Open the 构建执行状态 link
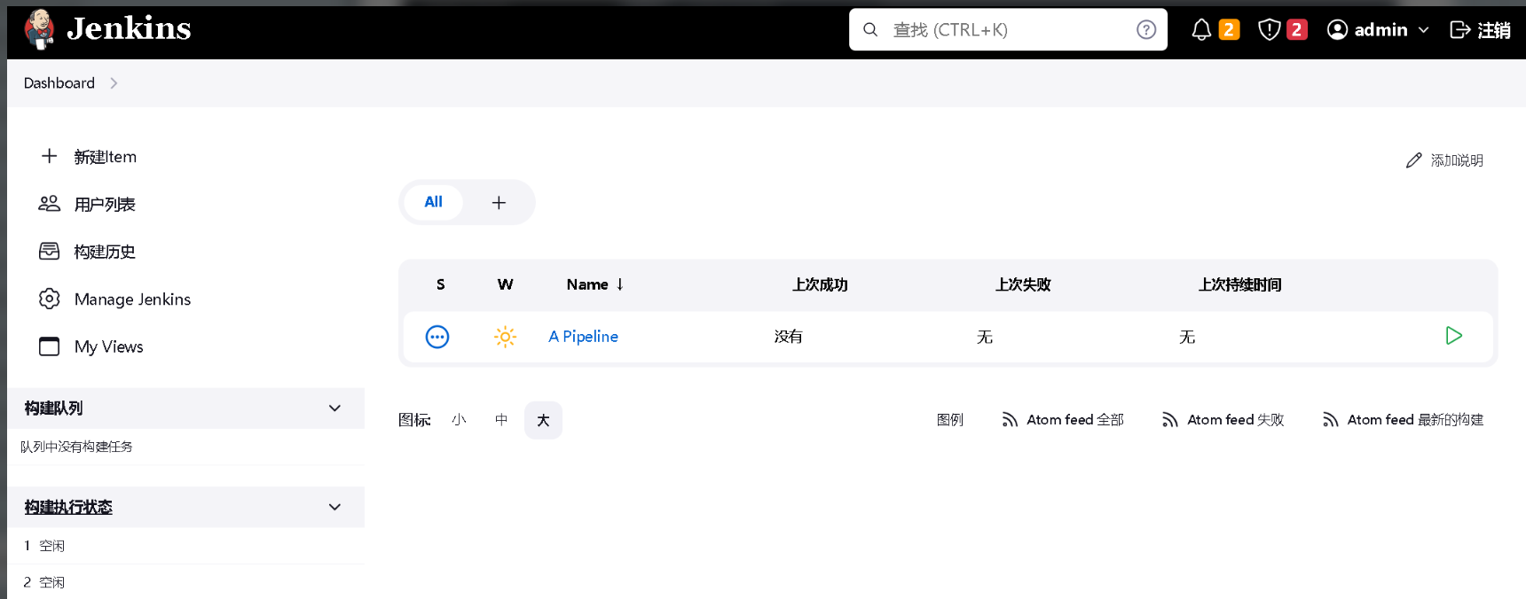The height and width of the screenshot is (599, 1526). (x=68, y=508)
